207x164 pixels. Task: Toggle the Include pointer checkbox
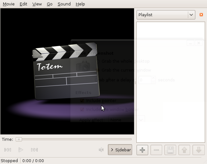pos(82,101)
